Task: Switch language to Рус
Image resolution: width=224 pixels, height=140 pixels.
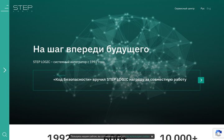Action: click(x=203, y=9)
